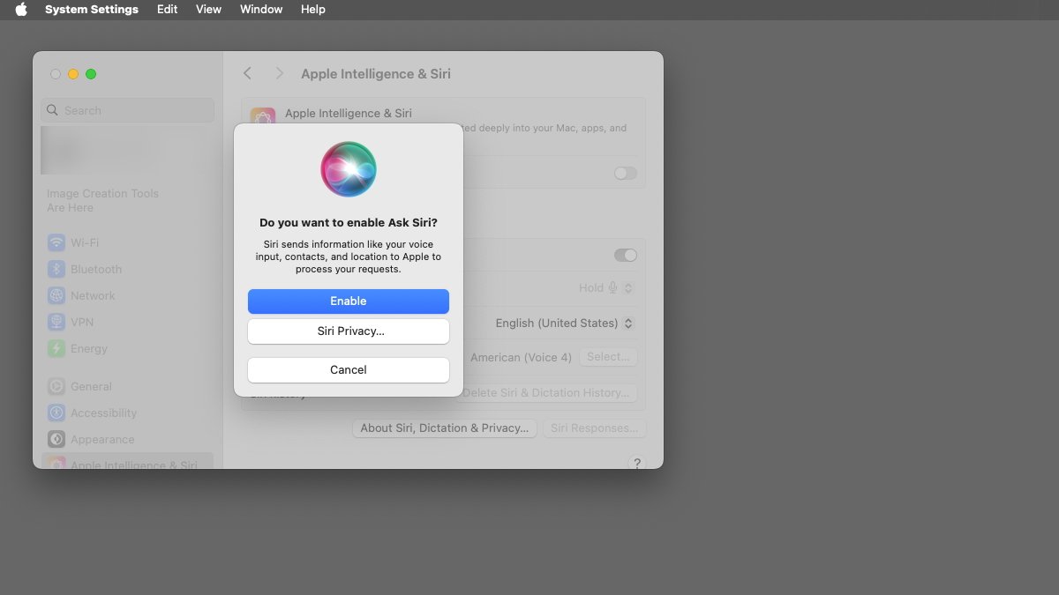Viewport: 1059px width, 595px height.
Task: Select the Network globe icon
Action: (x=56, y=295)
